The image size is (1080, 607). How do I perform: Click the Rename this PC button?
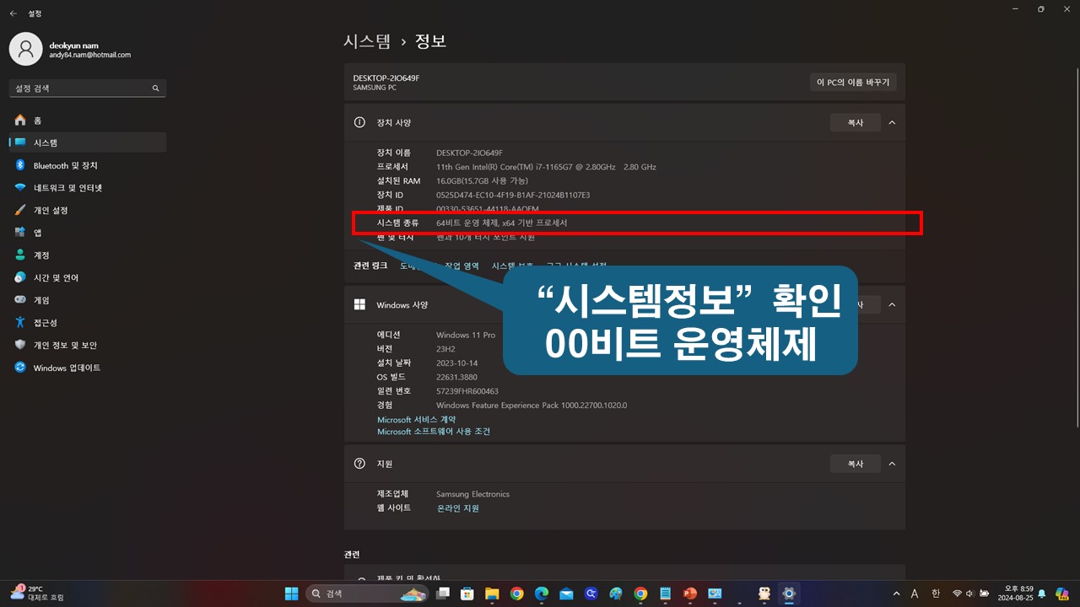coord(853,82)
